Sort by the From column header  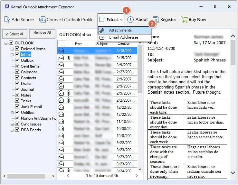(x=79, y=44)
